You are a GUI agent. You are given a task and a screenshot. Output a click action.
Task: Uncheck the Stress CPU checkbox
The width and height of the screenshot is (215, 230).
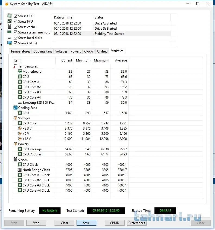(15, 16)
